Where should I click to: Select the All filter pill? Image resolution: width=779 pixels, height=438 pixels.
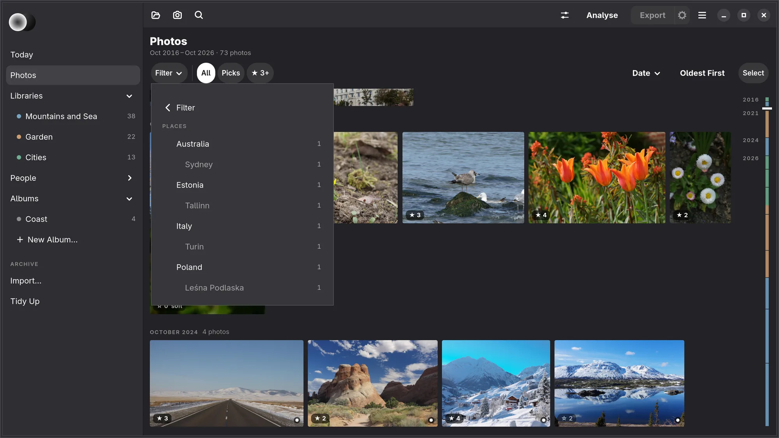(x=206, y=73)
